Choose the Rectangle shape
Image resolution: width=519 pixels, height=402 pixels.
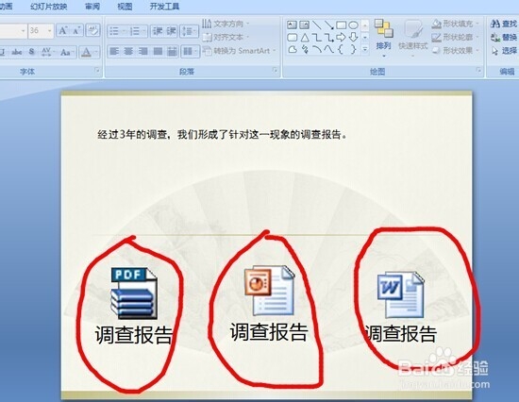pos(342,25)
